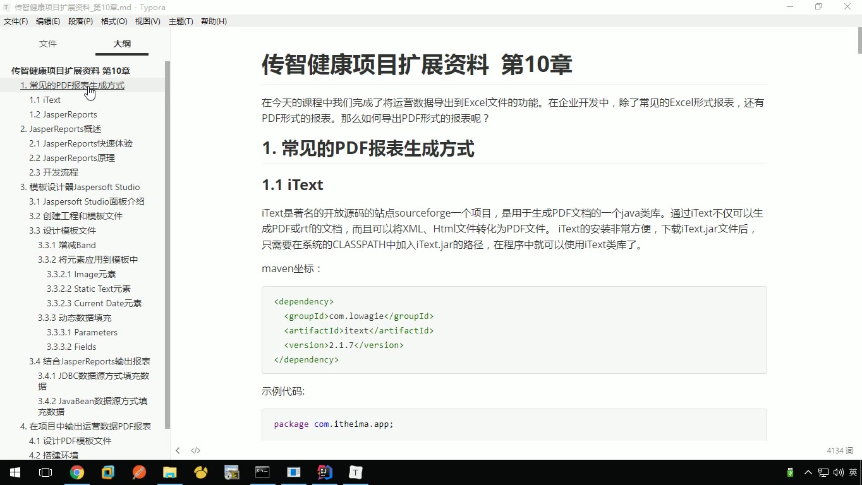Jump to 3.3.2.1 Image元素 in outline
This screenshot has width=862, height=485.
point(82,274)
